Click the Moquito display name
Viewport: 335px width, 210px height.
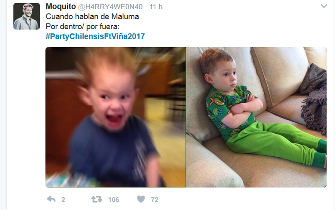61,7
